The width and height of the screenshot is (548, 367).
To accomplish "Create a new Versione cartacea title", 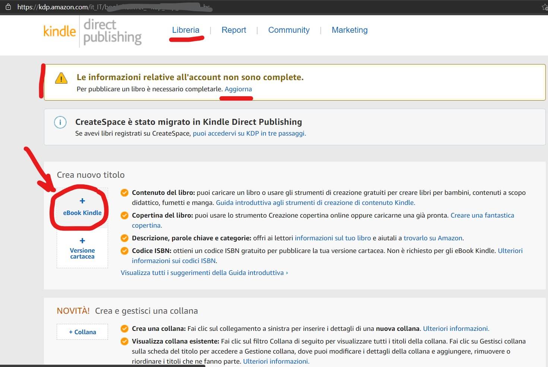I will 82,253.
